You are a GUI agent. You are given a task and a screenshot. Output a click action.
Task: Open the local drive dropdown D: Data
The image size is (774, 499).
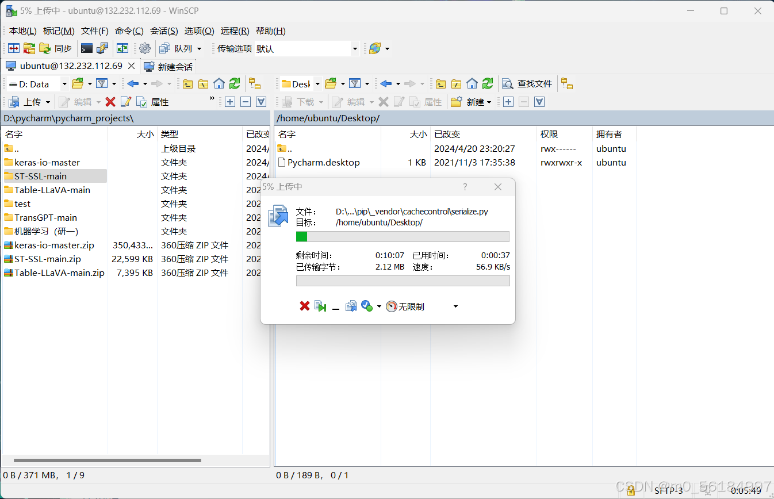(x=37, y=84)
